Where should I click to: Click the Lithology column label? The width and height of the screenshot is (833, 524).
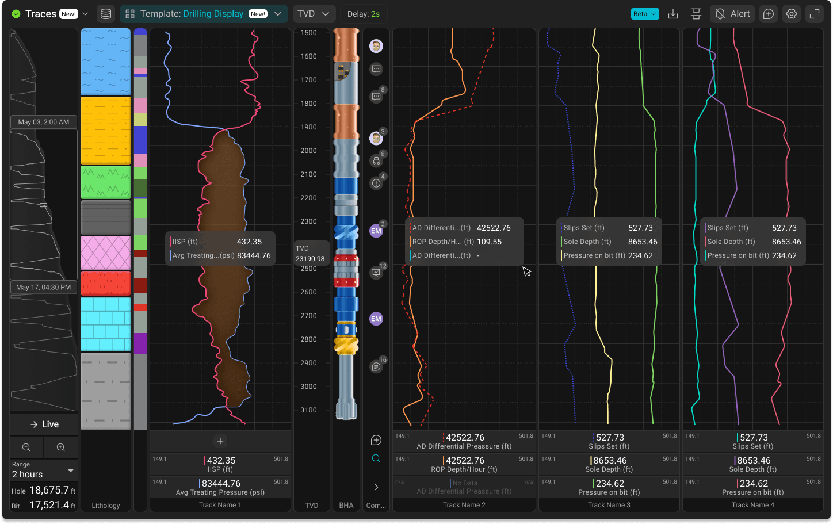[x=106, y=506]
